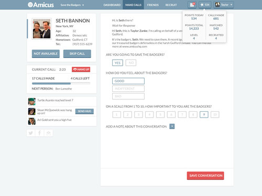Click the Save Conversation button
Image resolution: width=262 pixels, height=196 pixels.
coord(205,176)
